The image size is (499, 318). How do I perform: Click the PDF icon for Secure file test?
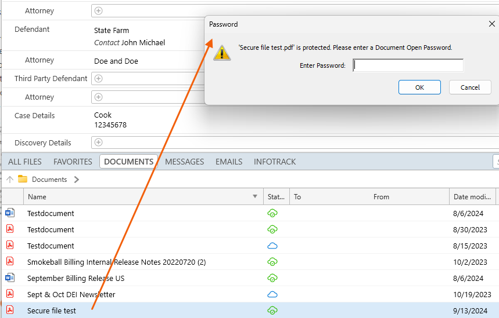point(10,310)
